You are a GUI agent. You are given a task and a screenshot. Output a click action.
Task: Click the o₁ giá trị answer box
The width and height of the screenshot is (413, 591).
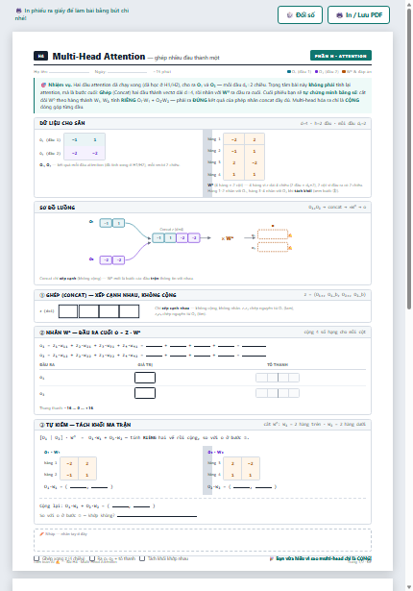point(145,378)
